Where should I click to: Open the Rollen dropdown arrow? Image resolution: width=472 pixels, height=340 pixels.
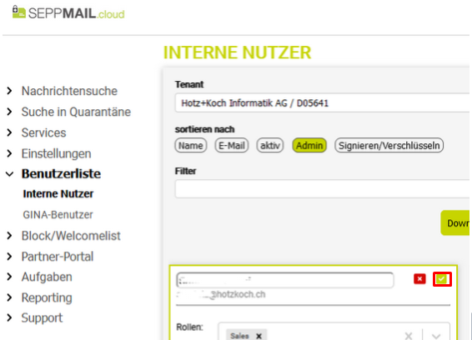[x=436, y=336]
